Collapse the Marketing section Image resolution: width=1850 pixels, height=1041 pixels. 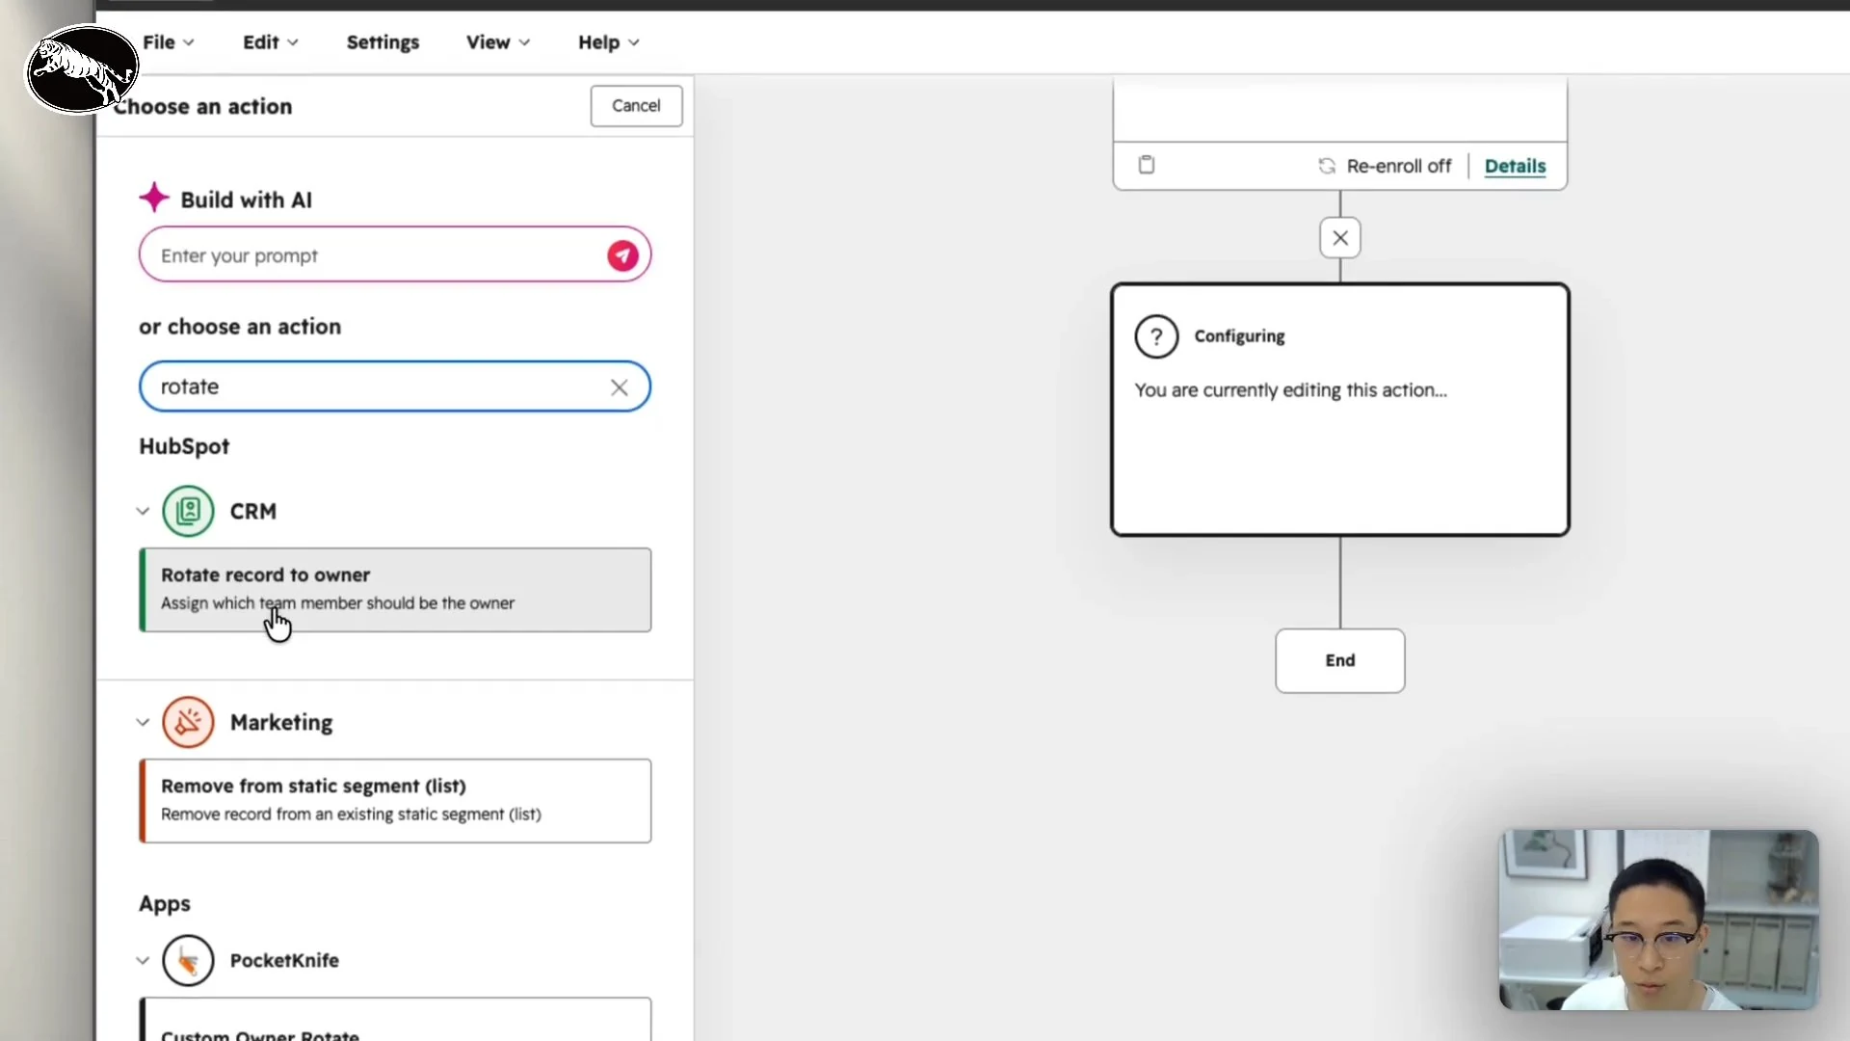coord(143,722)
